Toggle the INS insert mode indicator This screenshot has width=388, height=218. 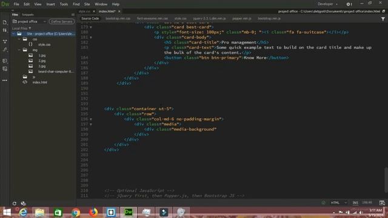(x=355, y=203)
